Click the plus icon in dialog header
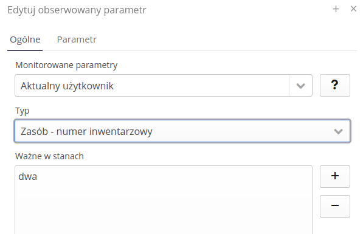 coord(336,9)
